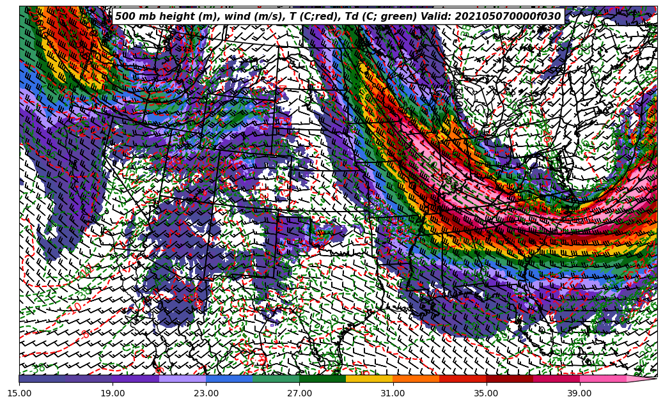Click the 31.00 colorbar tick label
The height and width of the screenshot is (404, 663).
point(393,393)
